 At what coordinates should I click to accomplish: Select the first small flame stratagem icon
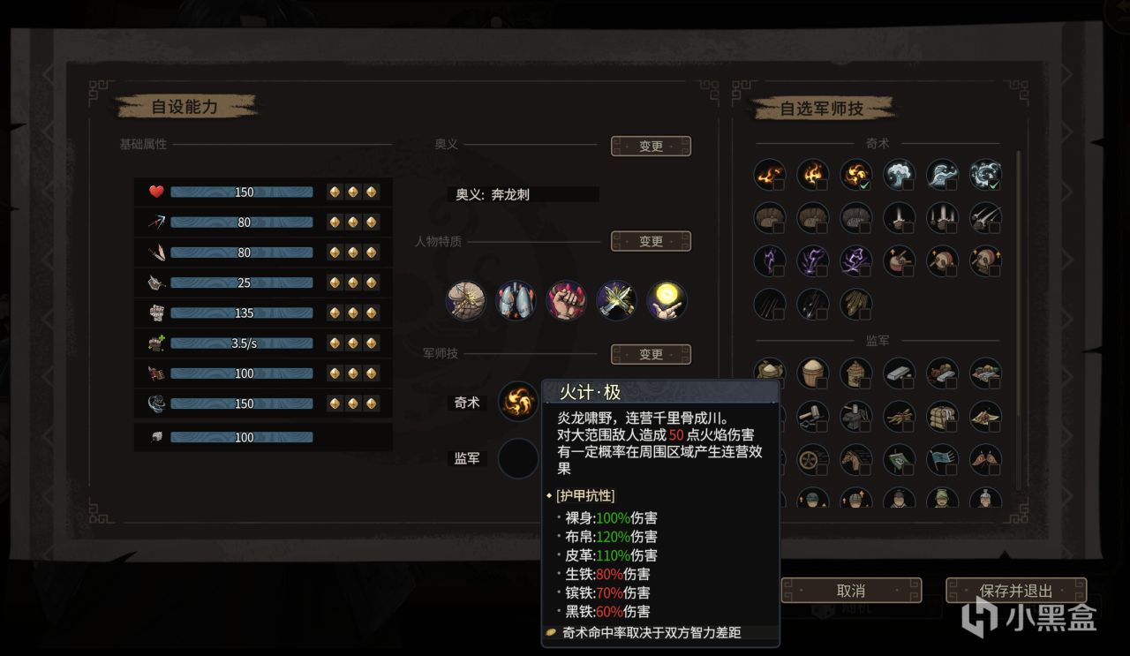pos(770,174)
